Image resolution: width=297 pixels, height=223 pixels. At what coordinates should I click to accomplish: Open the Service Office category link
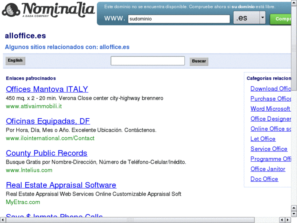(269, 149)
